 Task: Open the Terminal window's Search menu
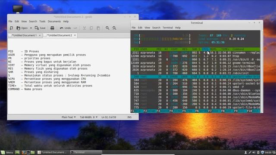156,28
